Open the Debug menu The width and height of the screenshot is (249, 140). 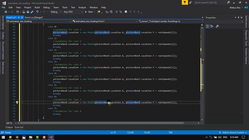pyautogui.click(x=46, y=7)
